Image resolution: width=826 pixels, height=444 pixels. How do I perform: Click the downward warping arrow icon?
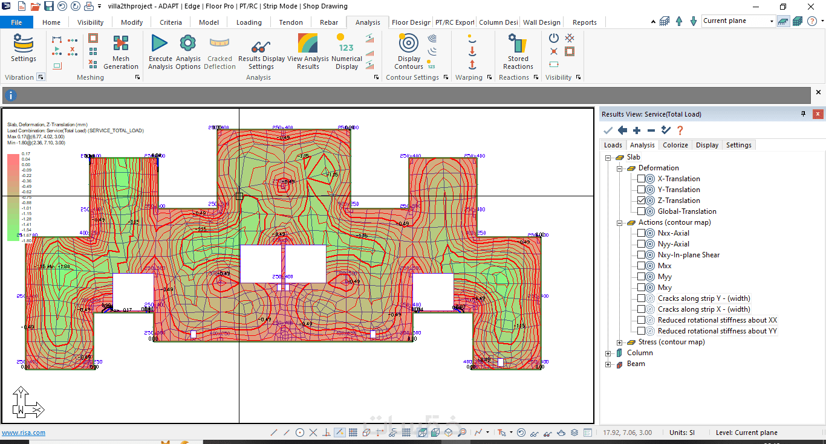tap(472, 51)
